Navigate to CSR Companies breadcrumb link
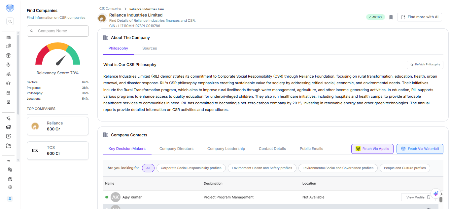This screenshot has height=209, width=450. tap(110, 9)
